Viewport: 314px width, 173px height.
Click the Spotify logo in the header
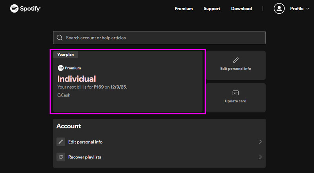(26, 8)
